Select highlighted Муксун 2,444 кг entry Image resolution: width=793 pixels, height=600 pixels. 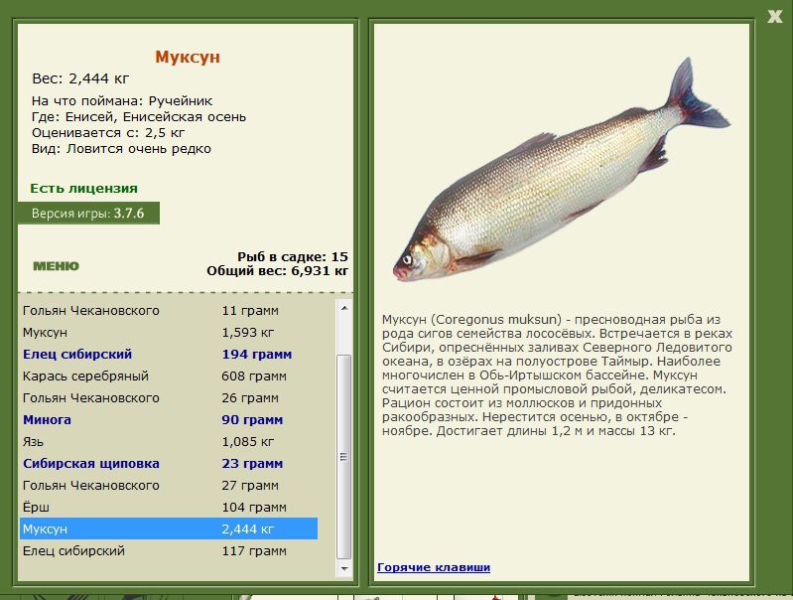(x=169, y=528)
